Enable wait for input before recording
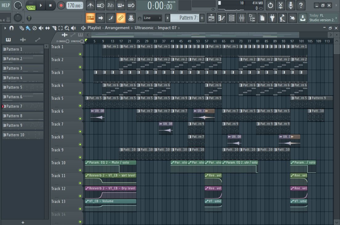 tap(100, 6)
